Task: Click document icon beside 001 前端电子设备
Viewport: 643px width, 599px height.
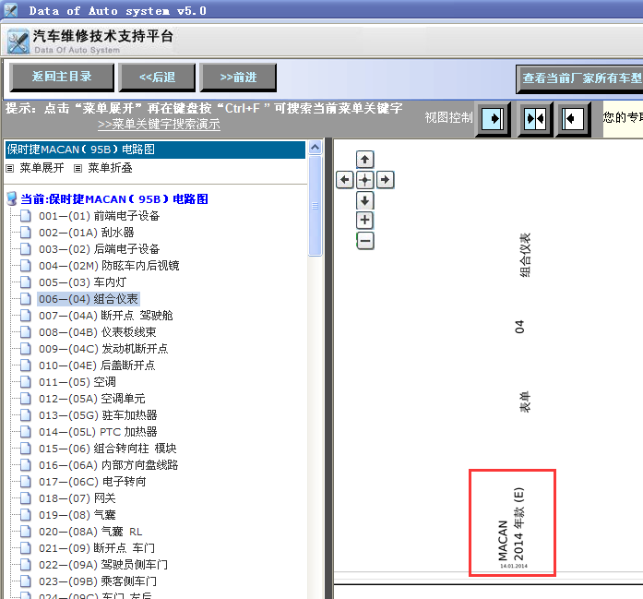Action: coord(26,216)
